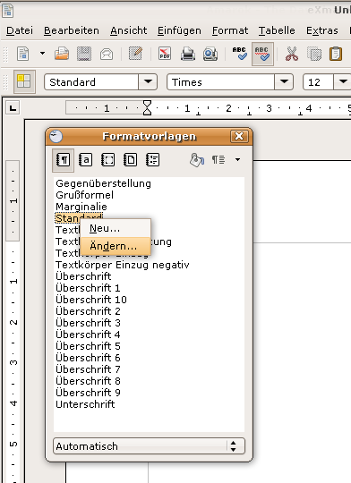Click the Edit document pencil icon
351x483 pixels.
point(135,54)
